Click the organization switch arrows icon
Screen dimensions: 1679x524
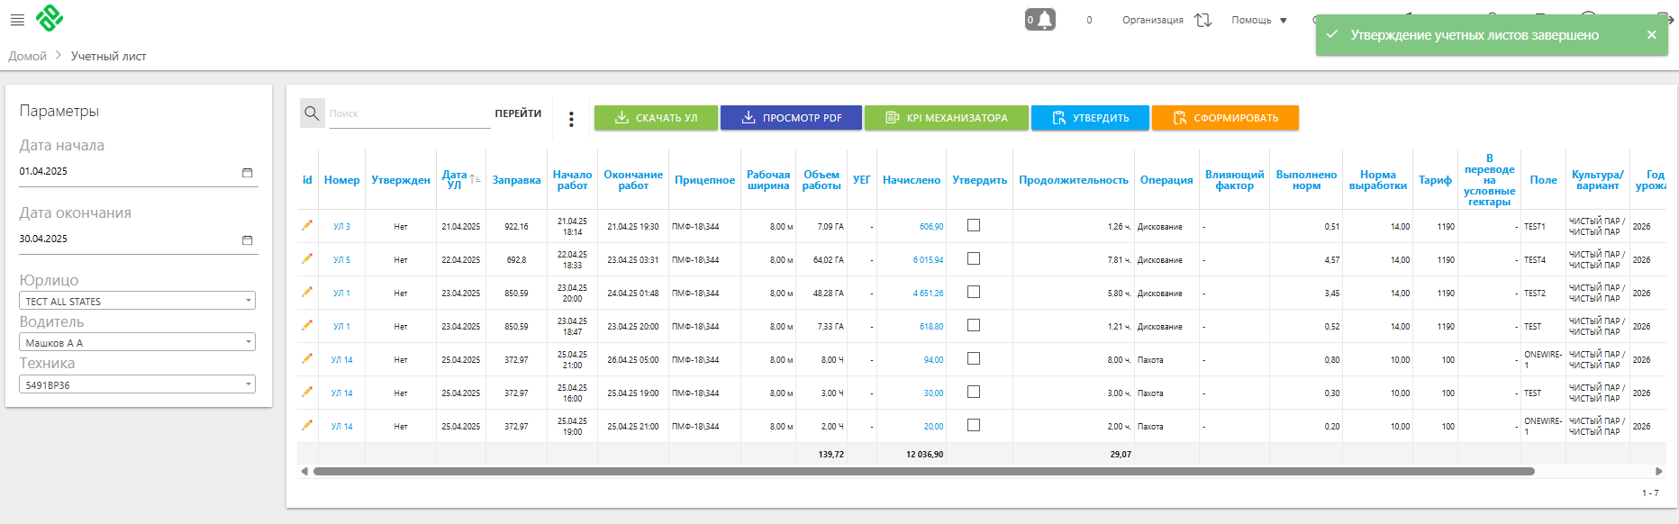click(1203, 20)
